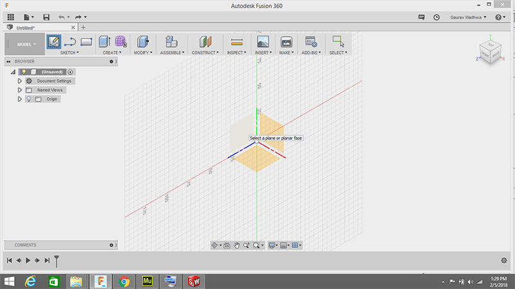Image resolution: width=515 pixels, height=289 pixels.
Task: Select the Measure inspect tool
Action: pyautogui.click(x=236, y=42)
